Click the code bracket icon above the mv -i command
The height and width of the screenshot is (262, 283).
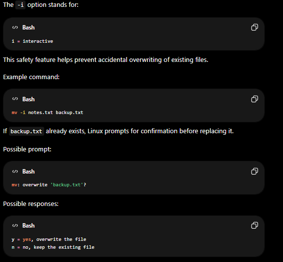pos(15,99)
